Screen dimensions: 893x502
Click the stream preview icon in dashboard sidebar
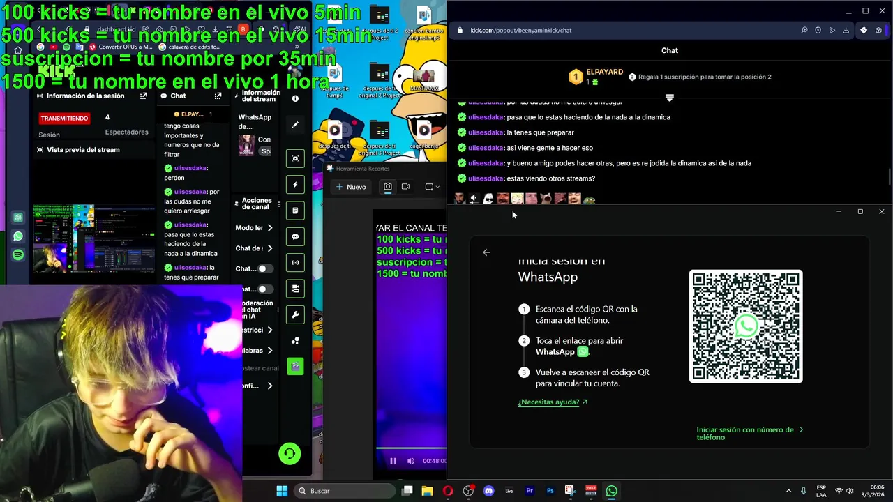click(x=295, y=158)
